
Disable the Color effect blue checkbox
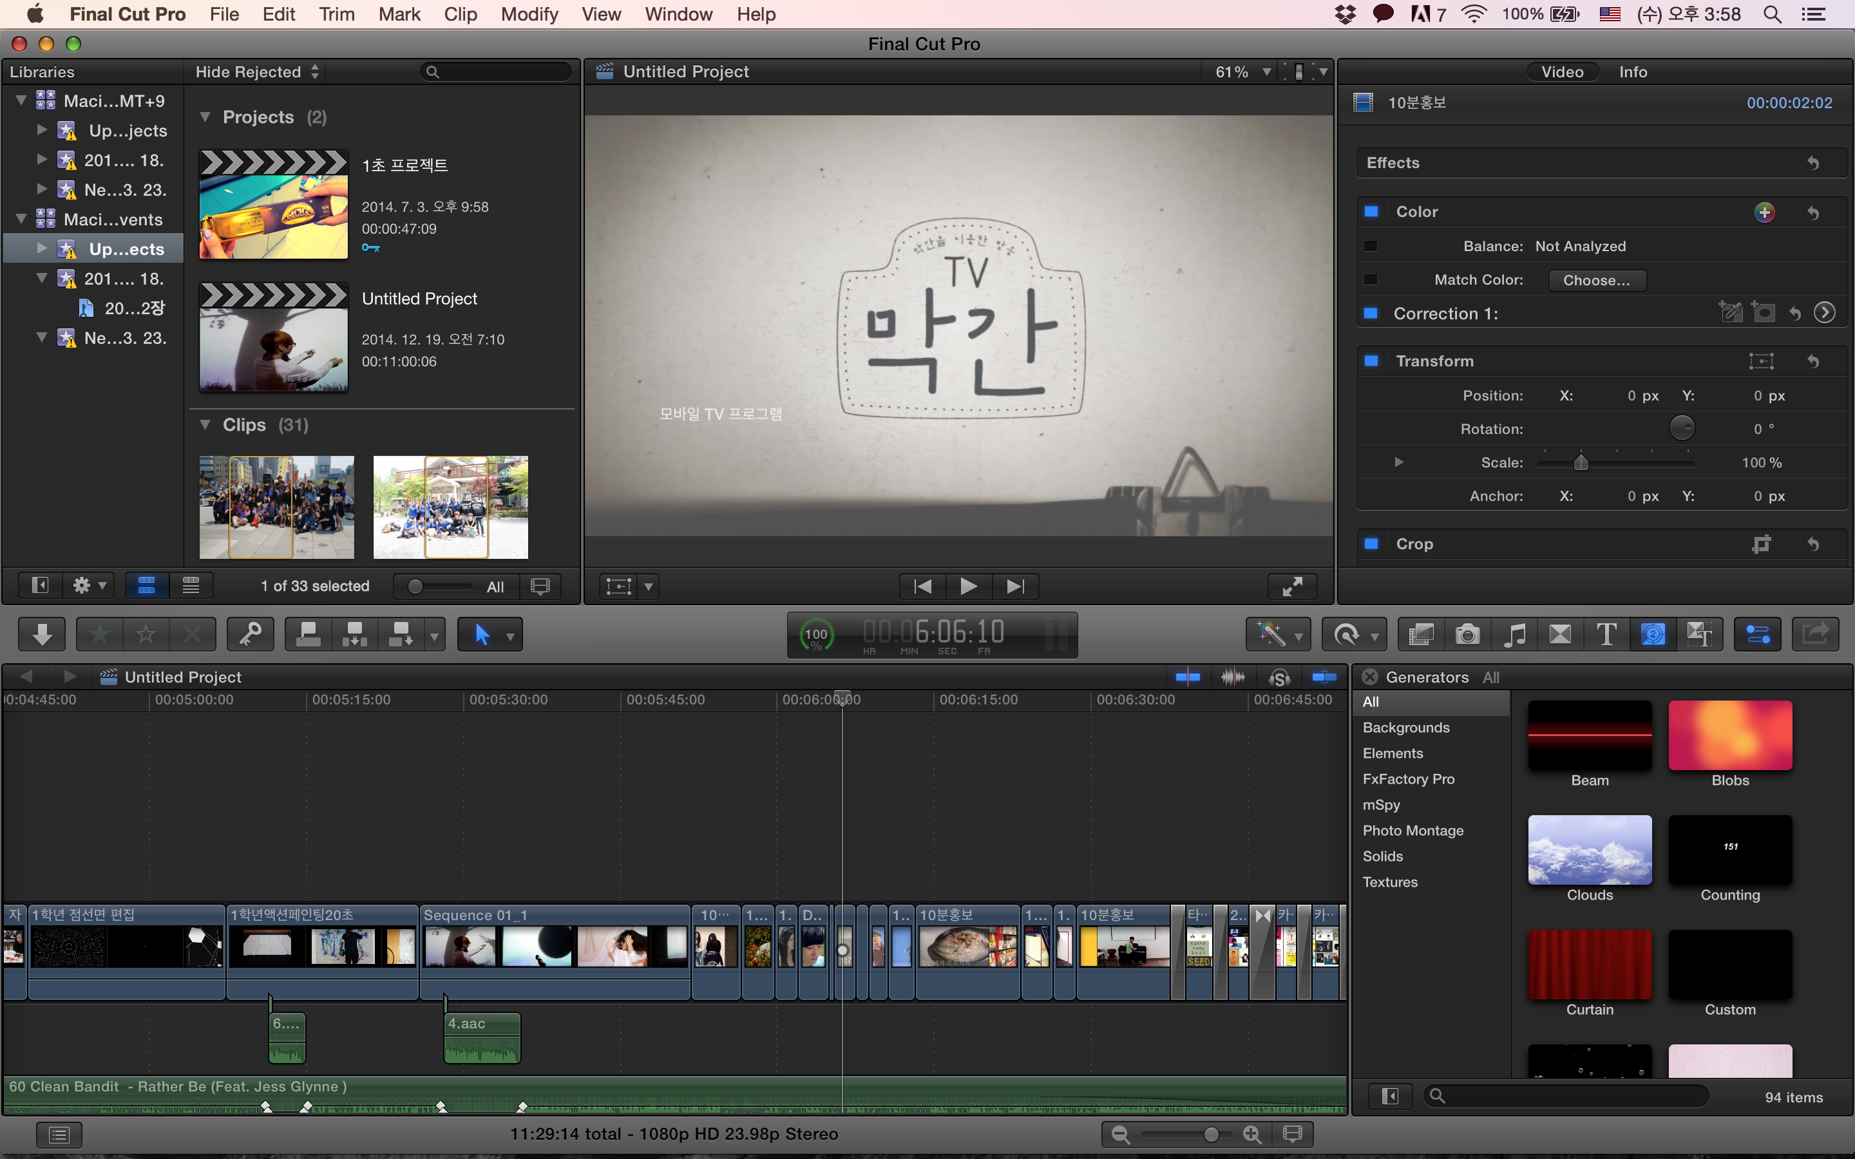tap(1371, 212)
